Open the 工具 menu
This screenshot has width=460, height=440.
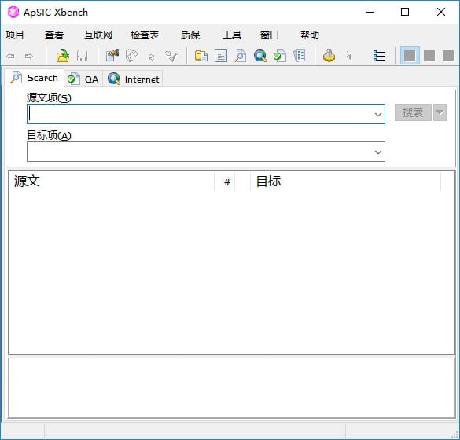(232, 35)
